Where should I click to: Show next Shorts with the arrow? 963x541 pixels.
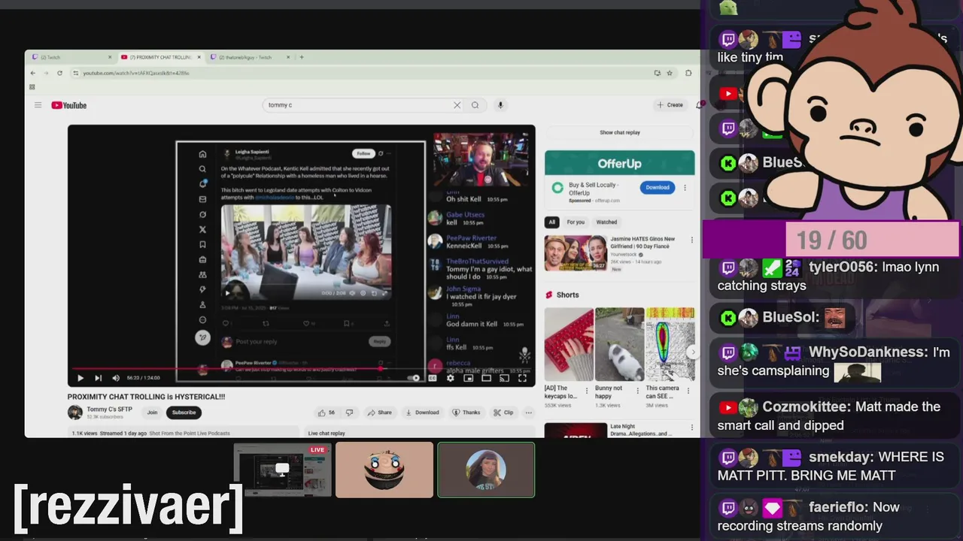[x=692, y=352]
